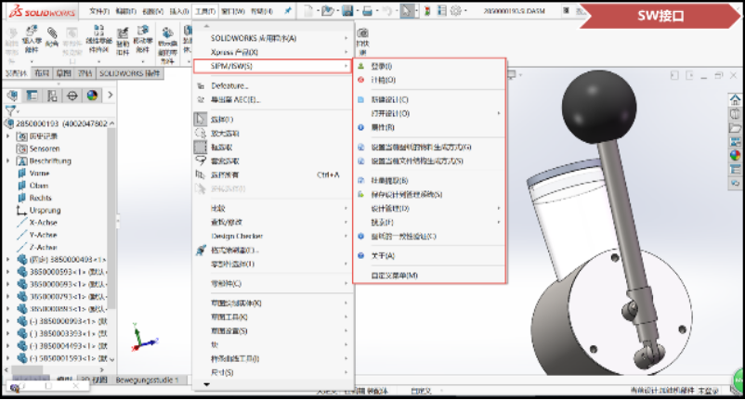Viewport: 745px width, 400px height.
Task: Click the New document icon in toolbar
Action: [307, 10]
